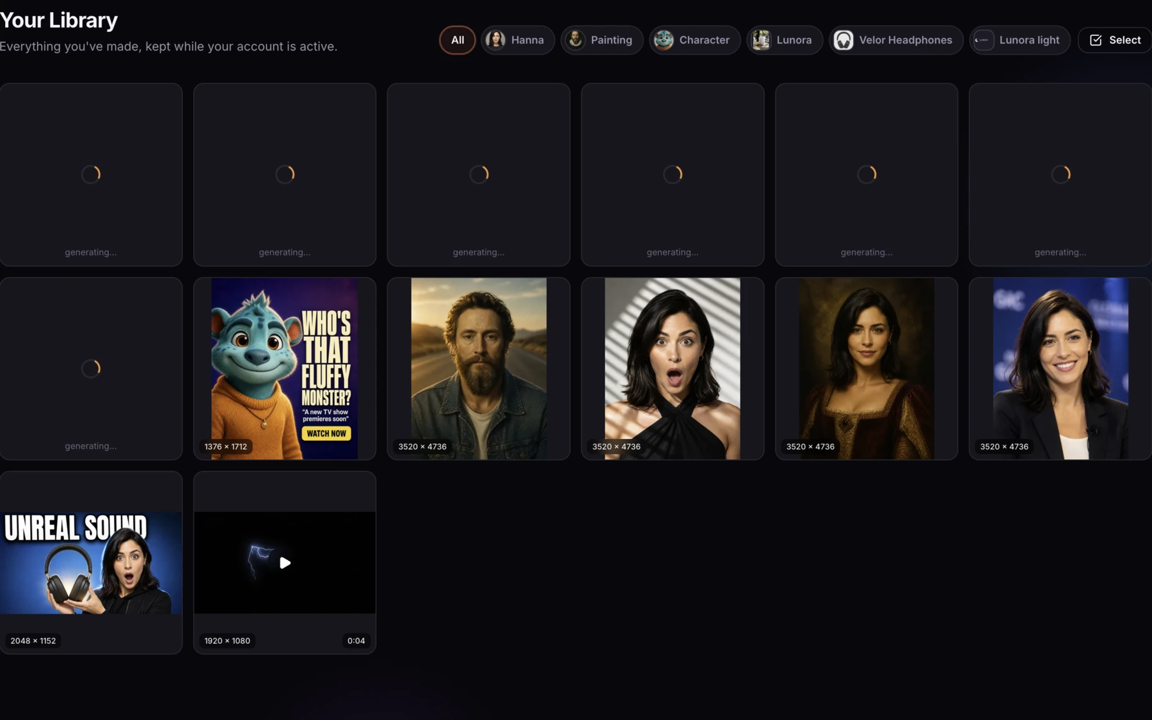Open the smiling woman in blazer image
The width and height of the screenshot is (1152, 720).
[x=1060, y=369]
